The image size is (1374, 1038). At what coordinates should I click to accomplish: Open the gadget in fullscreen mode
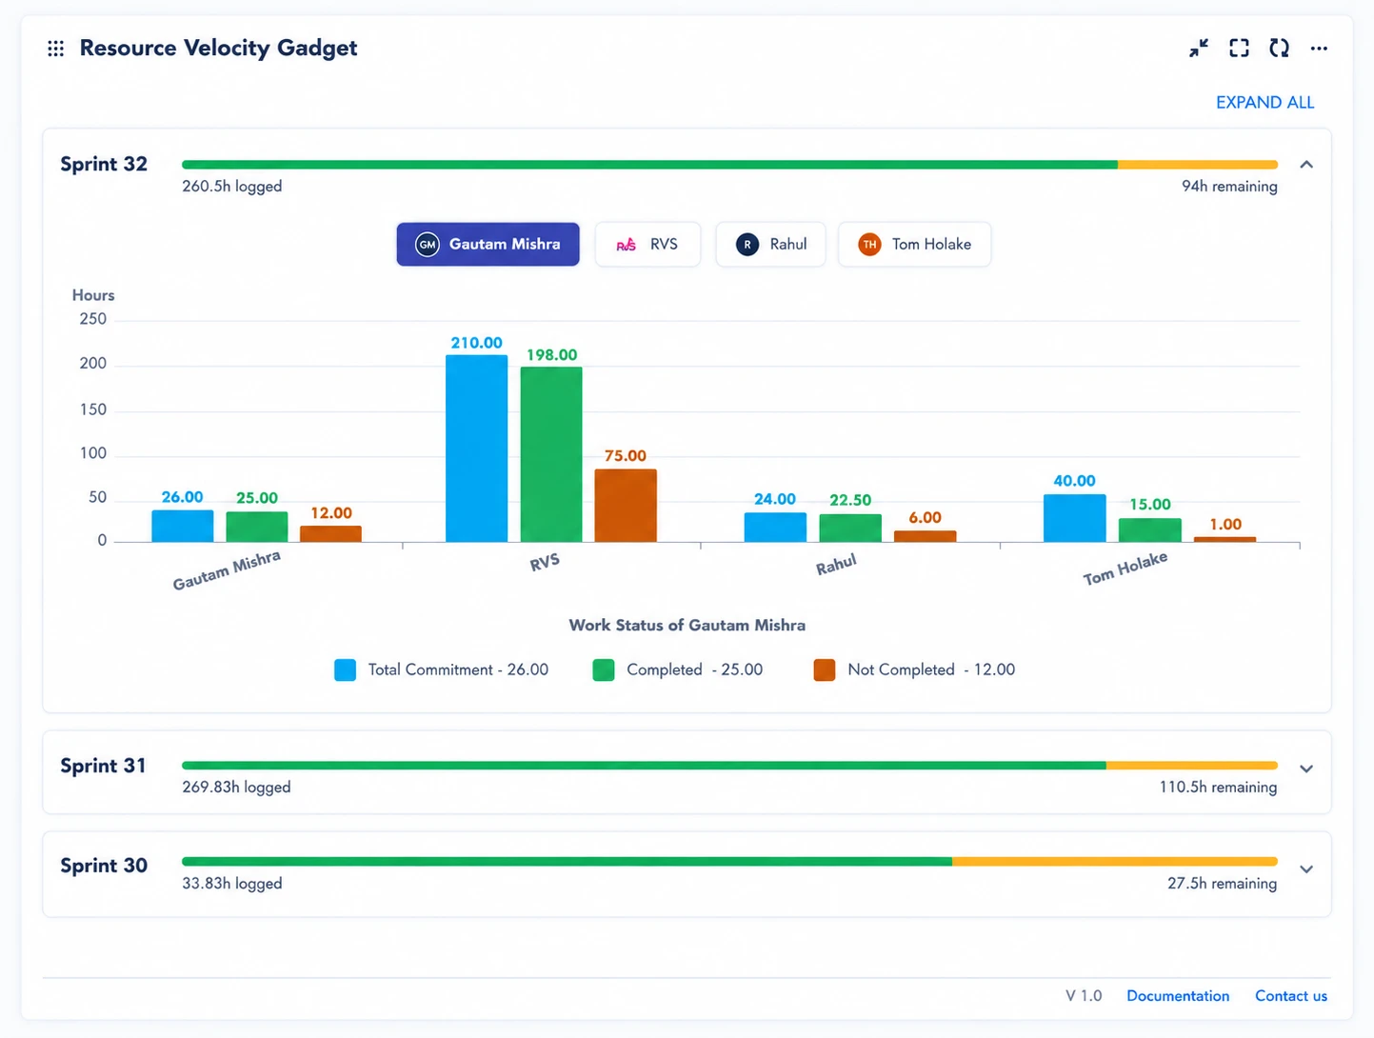click(x=1239, y=48)
